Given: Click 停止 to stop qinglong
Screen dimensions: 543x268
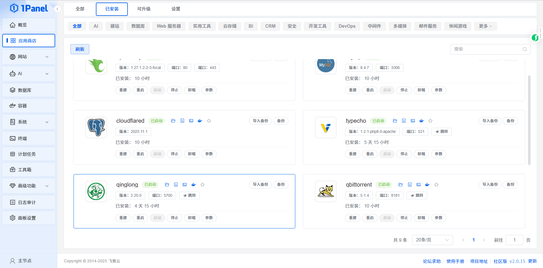Looking at the screenshot, I should click(x=174, y=218).
